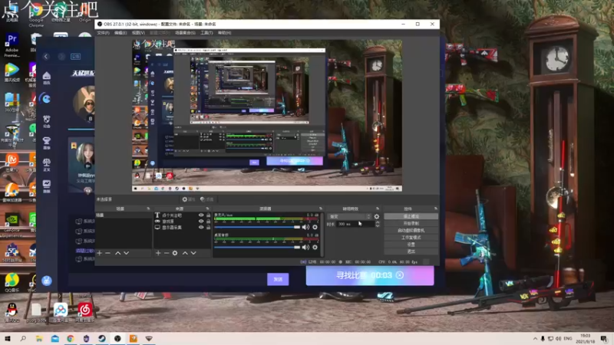Remove selected source with minus button
614x345 pixels.
tap(167, 253)
